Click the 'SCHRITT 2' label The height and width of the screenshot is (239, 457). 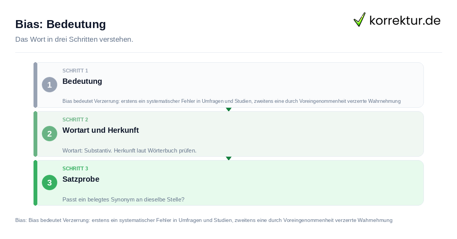75,120
